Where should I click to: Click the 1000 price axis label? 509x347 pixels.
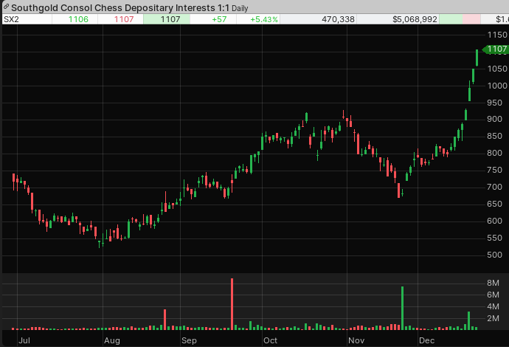pyautogui.click(x=497, y=86)
